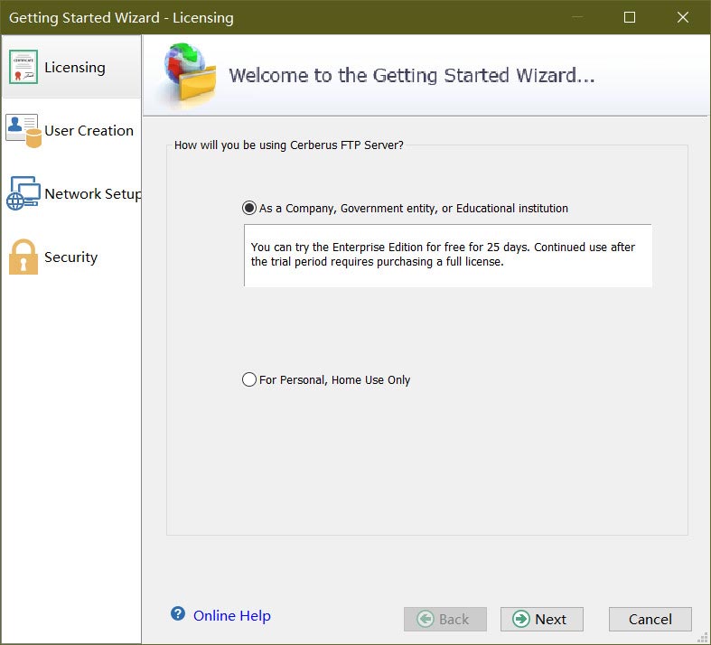
Task: Cancel the Getting Started Wizard
Action: coord(650,619)
